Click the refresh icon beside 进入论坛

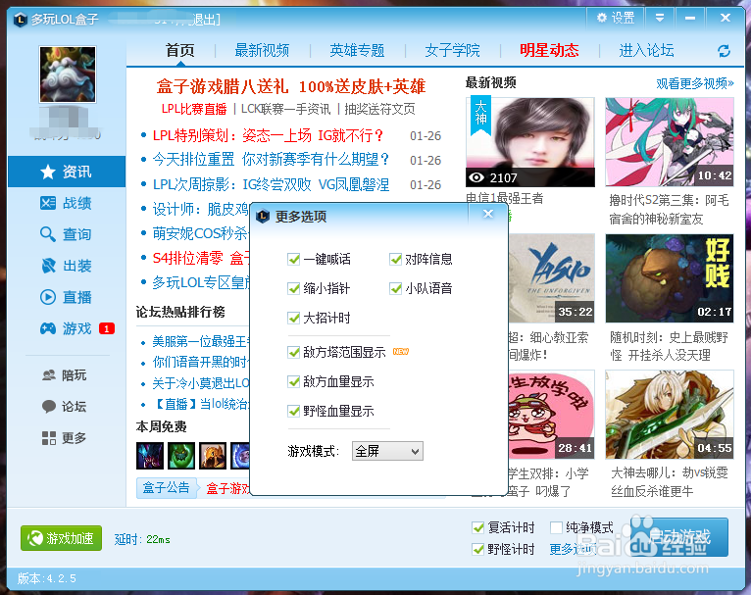(x=725, y=51)
